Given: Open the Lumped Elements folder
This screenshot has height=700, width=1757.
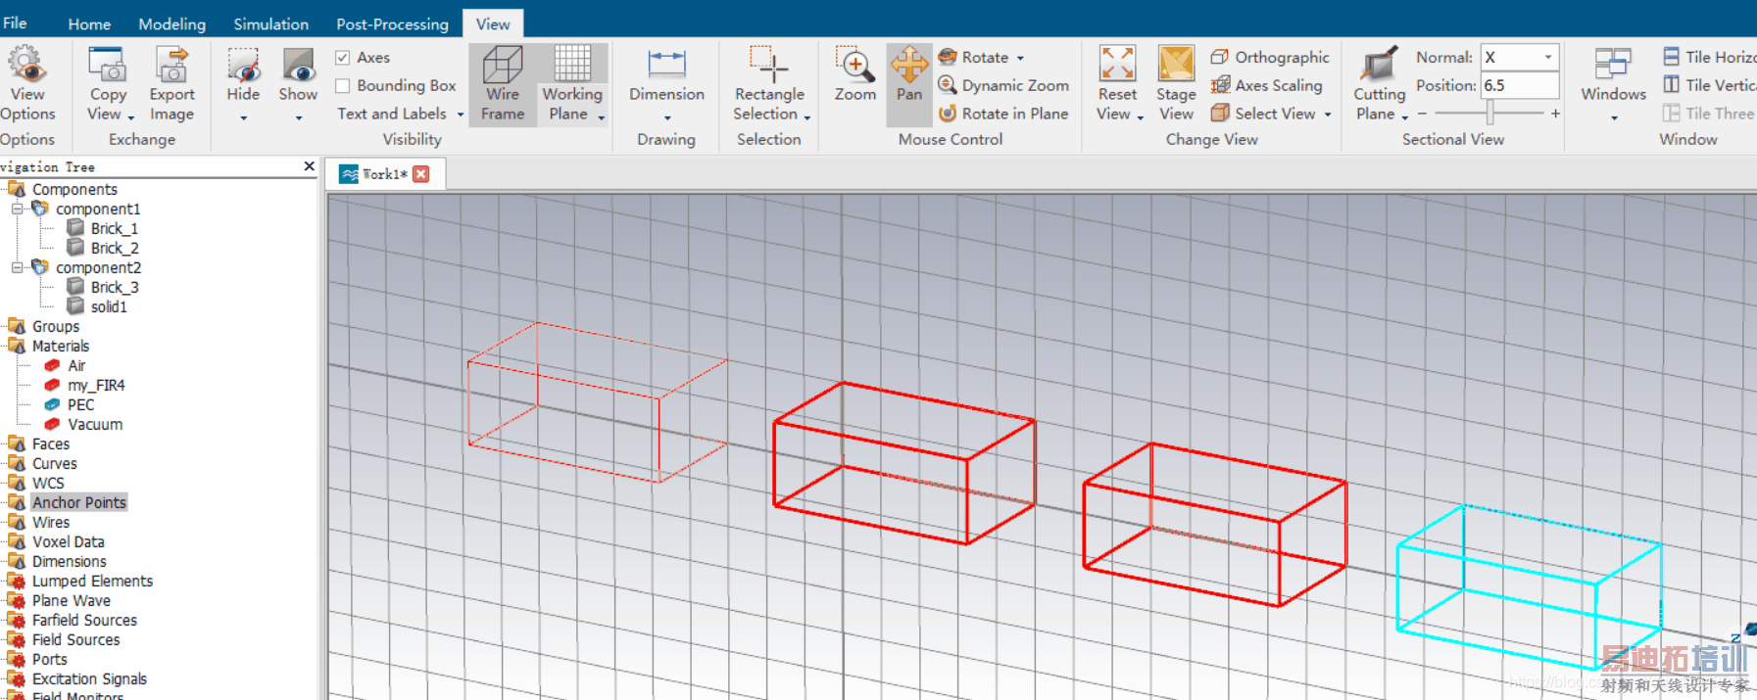Looking at the screenshot, I should coord(92,581).
